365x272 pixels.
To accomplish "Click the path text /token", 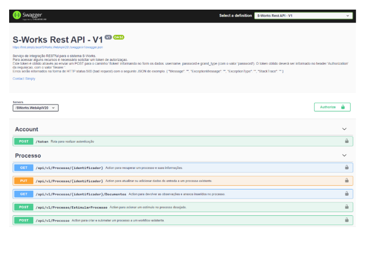I will point(42,142).
